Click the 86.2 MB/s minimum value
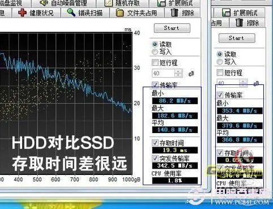Screen dimensions: 273x209 [x=175, y=101]
